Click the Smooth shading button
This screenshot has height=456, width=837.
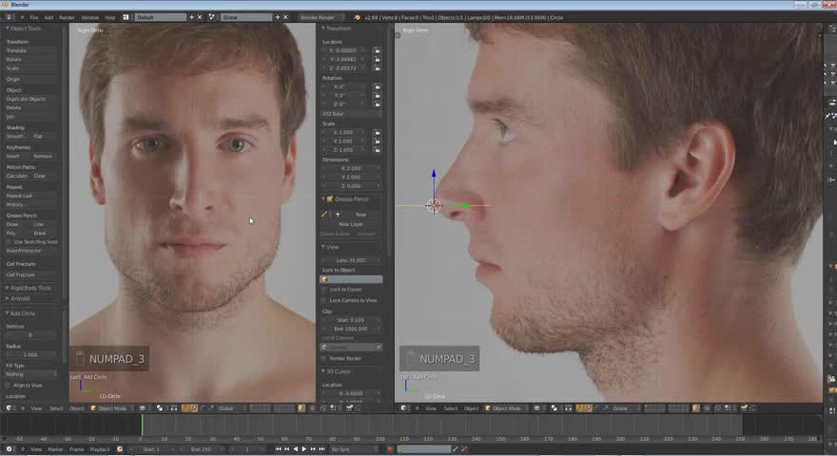tap(16, 136)
